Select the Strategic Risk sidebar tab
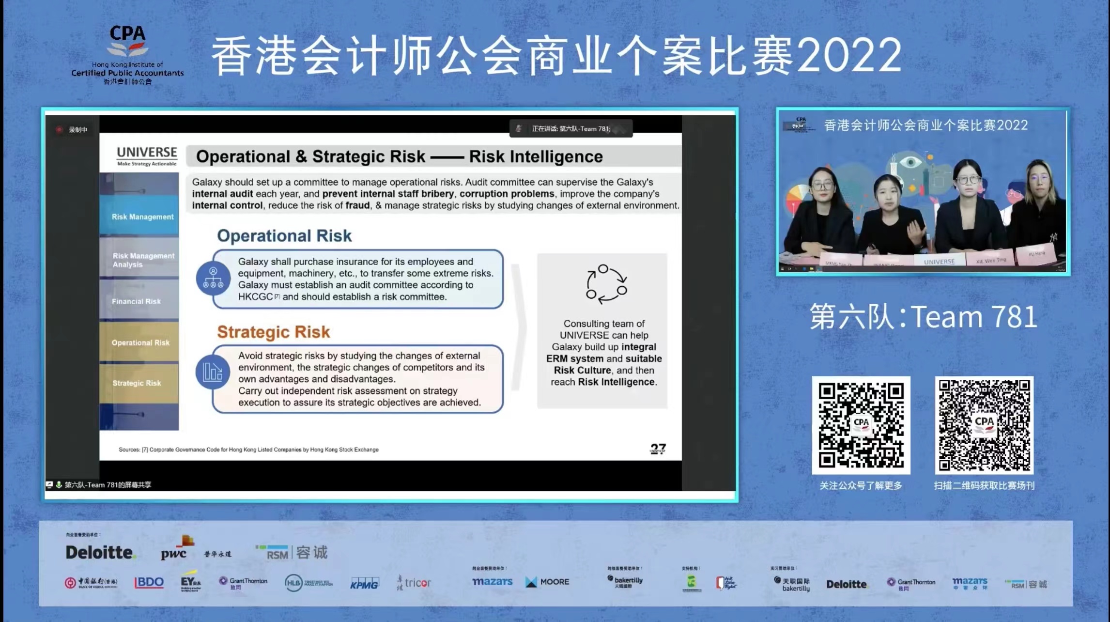The width and height of the screenshot is (1110, 622). coord(139,383)
